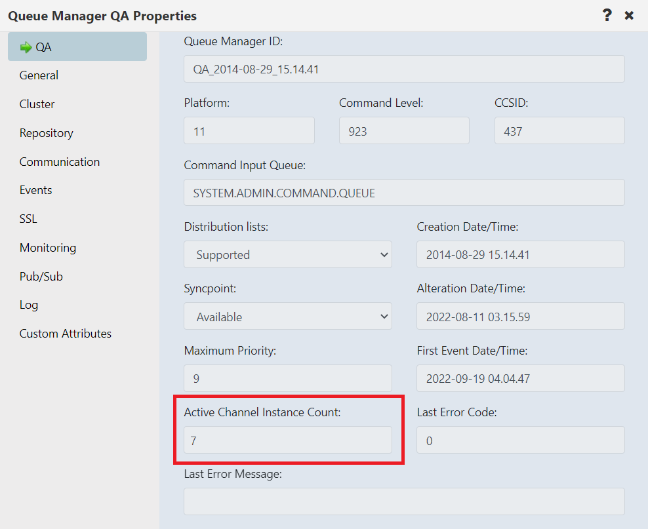
Task: Click the Command Level field showing 923
Action: (404, 131)
